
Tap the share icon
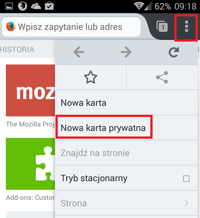[162, 77]
